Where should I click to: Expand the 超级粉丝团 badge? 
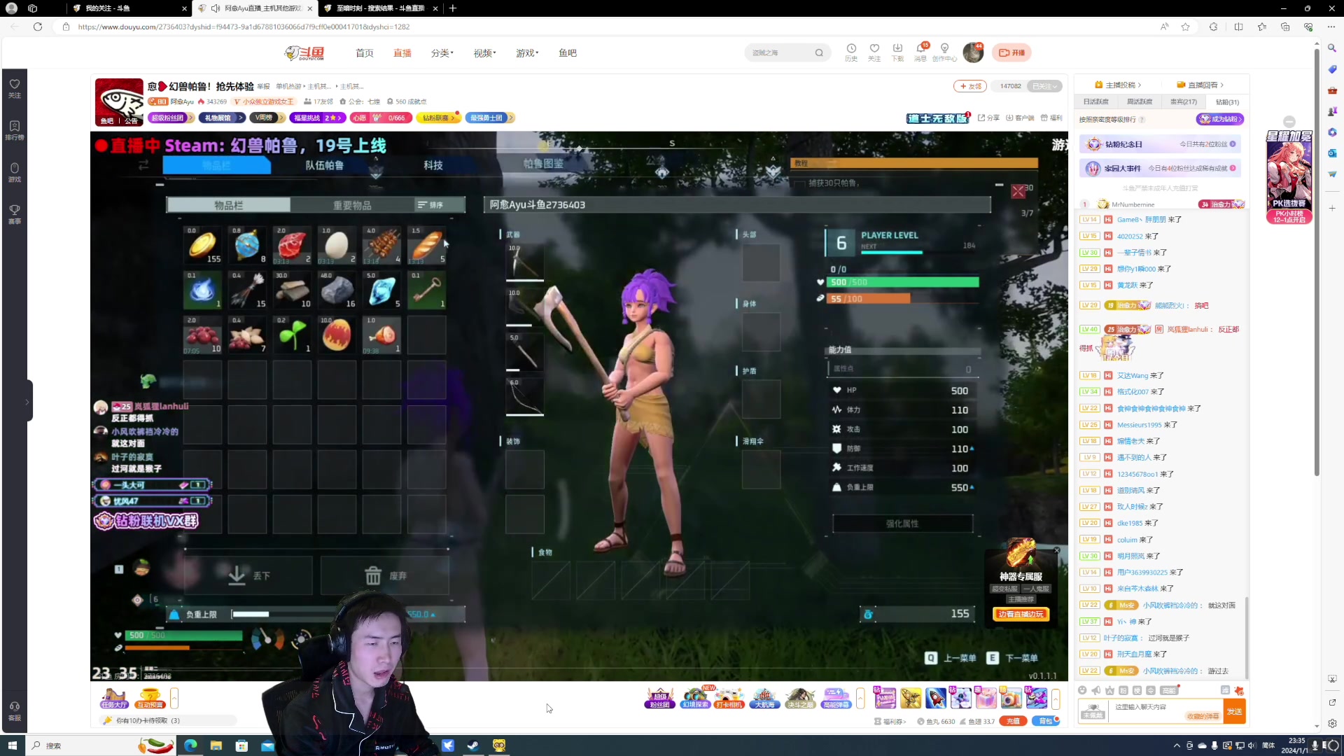point(171,118)
